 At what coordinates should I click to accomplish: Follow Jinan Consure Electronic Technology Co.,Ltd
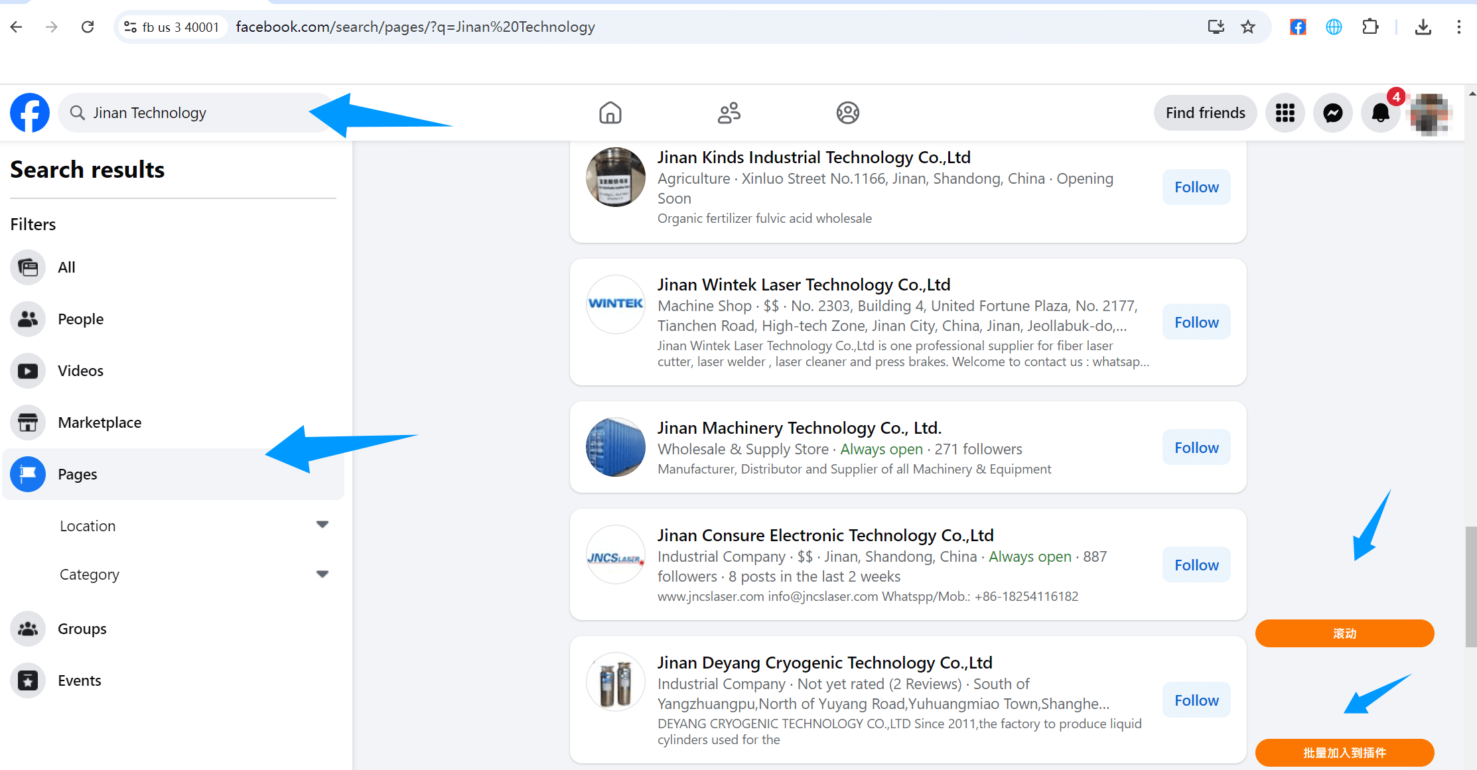click(1196, 565)
